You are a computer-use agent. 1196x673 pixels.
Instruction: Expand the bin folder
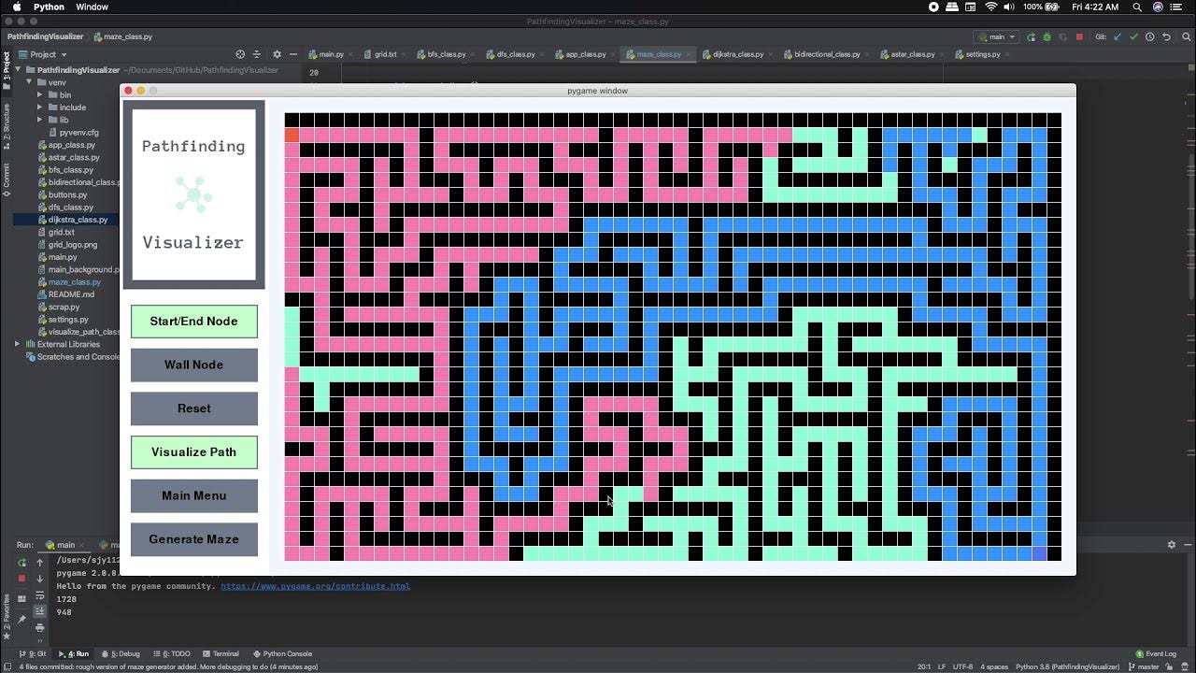pyautogui.click(x=40, y=94)
